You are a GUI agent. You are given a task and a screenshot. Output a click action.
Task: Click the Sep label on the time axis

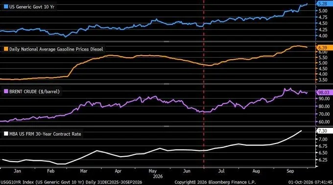click(290, 171)
